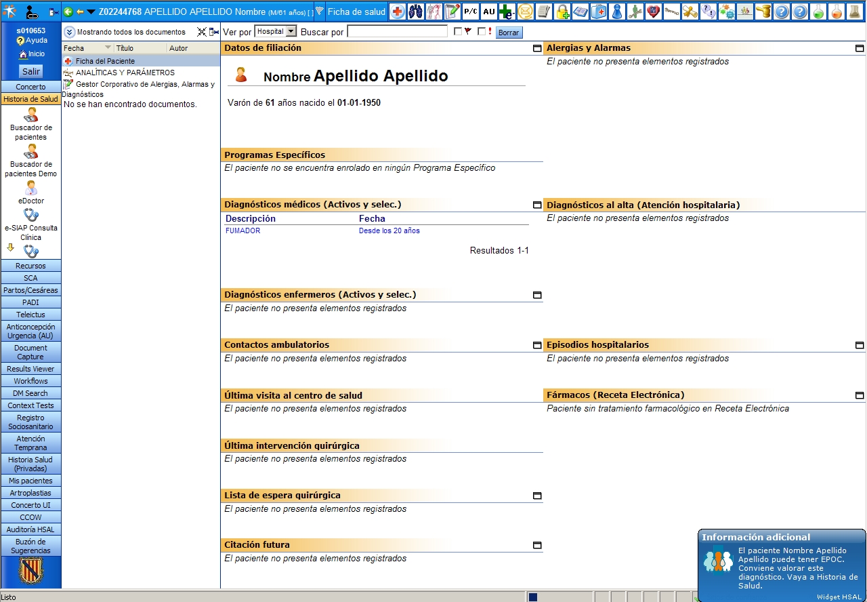Select the P/C toolbar icon

point(471,12)
